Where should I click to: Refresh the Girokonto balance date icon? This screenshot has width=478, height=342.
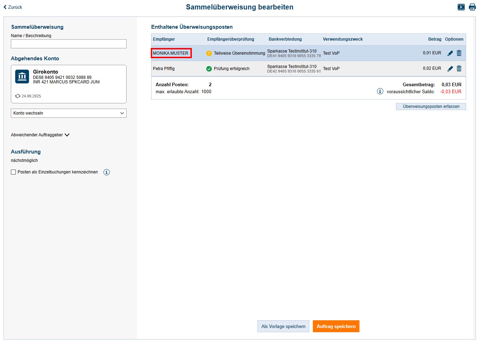click(18, 96)
